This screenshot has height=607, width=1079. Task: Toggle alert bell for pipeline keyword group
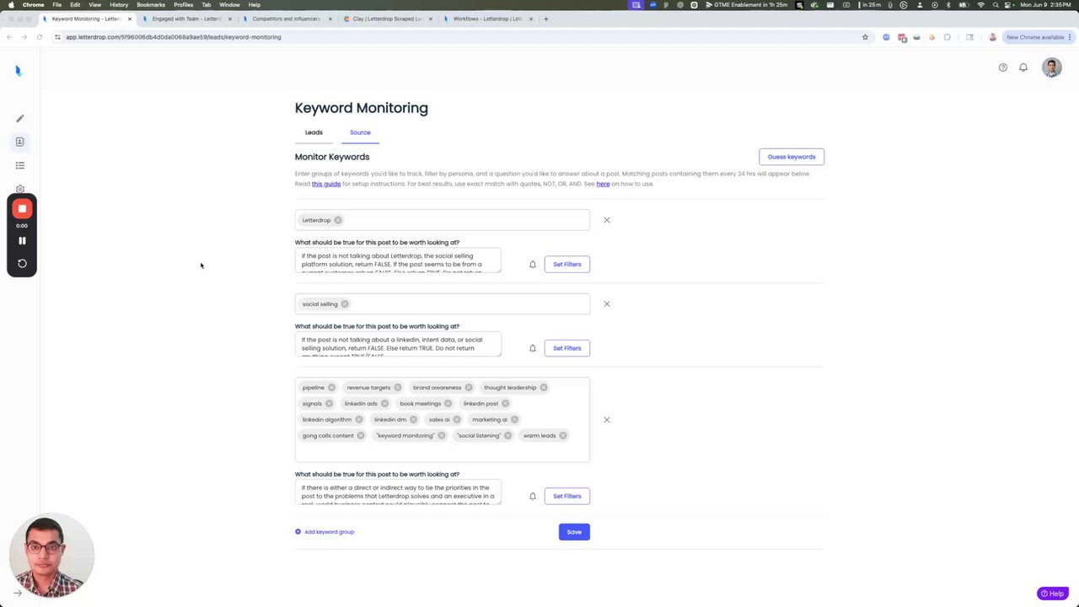(x=533, y=497)
